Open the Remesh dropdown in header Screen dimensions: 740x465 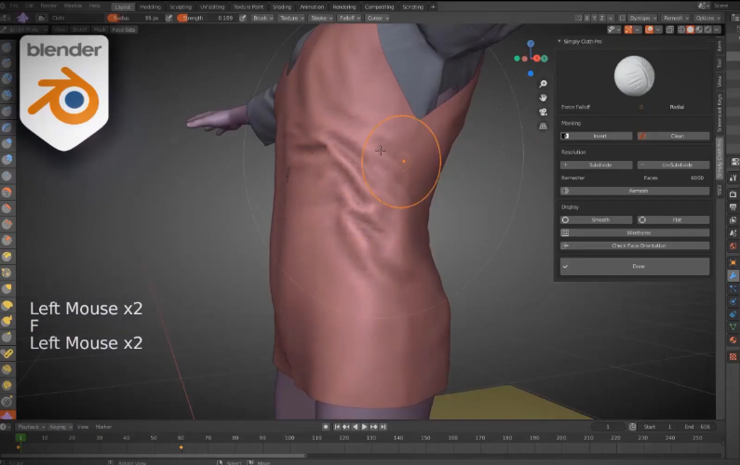point(676,18)
